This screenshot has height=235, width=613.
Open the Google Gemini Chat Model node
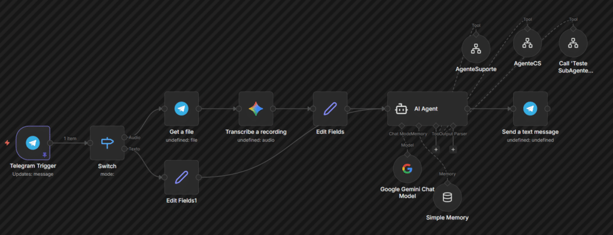(407, 169)
